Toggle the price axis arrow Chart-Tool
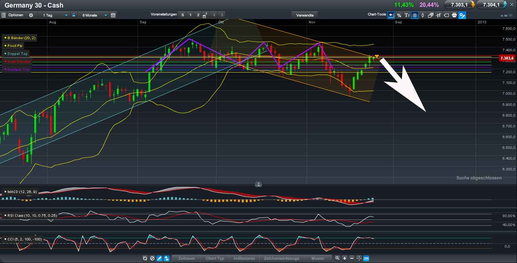Image resolution: width=517 pixels, height=263 pixels. pos(391,15)
